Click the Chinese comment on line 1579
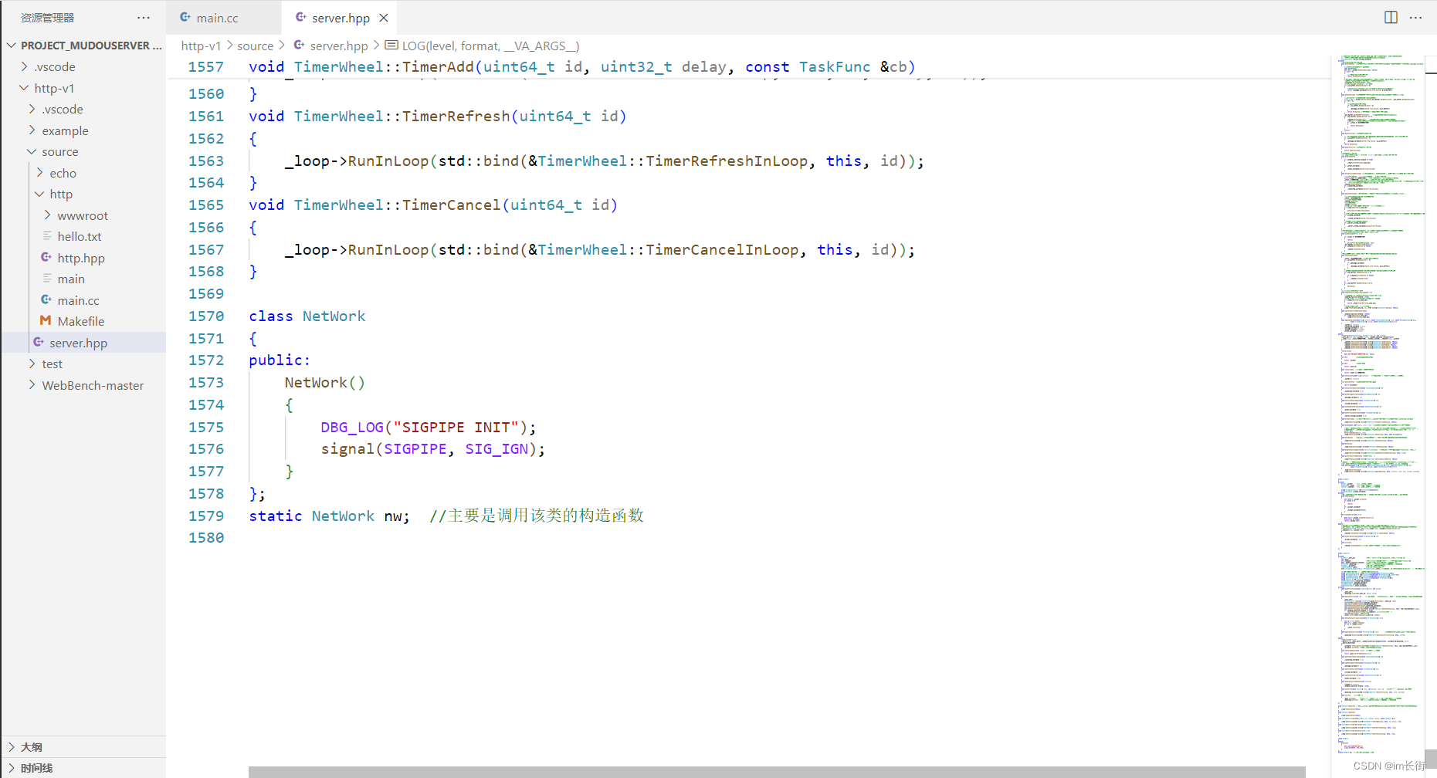1437x778 pixels. pos(537,516)
